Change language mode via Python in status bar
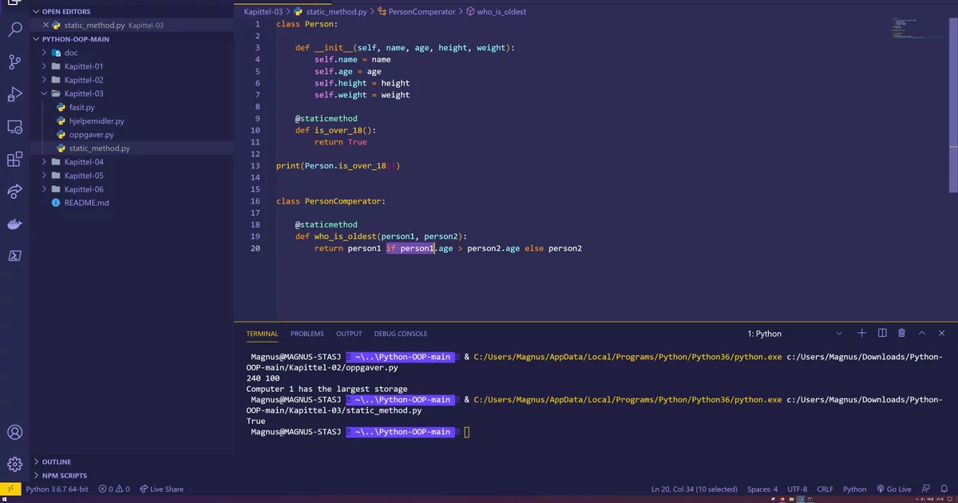Image resolution: width=958 pixels, height=503 pixels. [854, 489]
